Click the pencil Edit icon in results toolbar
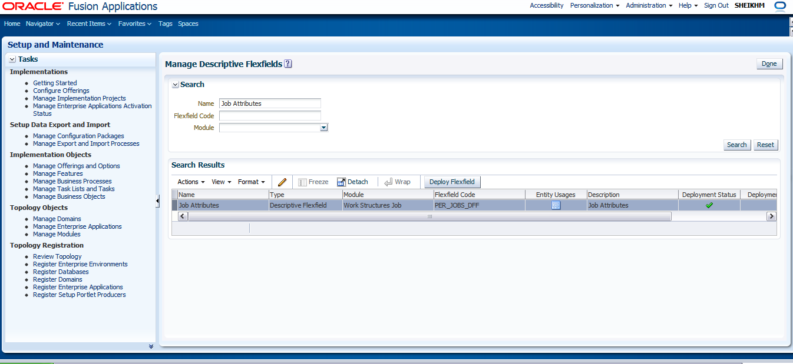 [282, 182]
